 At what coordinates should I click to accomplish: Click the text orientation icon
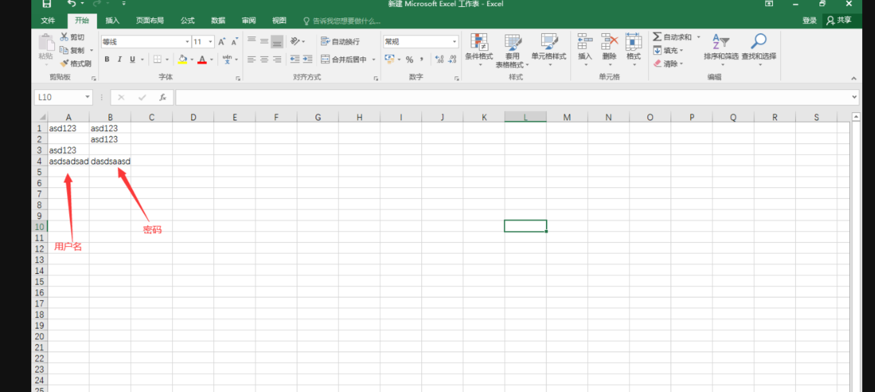pos(295,42)
